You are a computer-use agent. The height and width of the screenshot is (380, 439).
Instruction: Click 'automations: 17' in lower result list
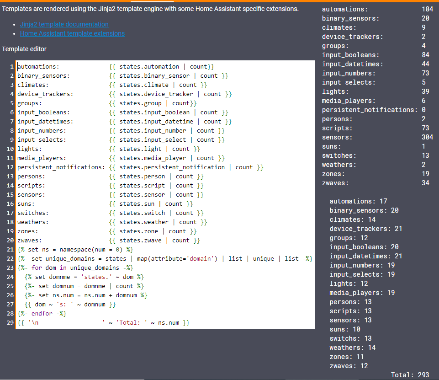pyautogui.click(x=358, y=201)
